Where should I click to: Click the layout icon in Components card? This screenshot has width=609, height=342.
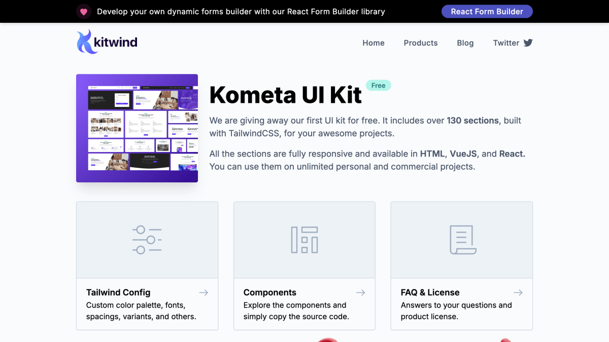[304, 240]
